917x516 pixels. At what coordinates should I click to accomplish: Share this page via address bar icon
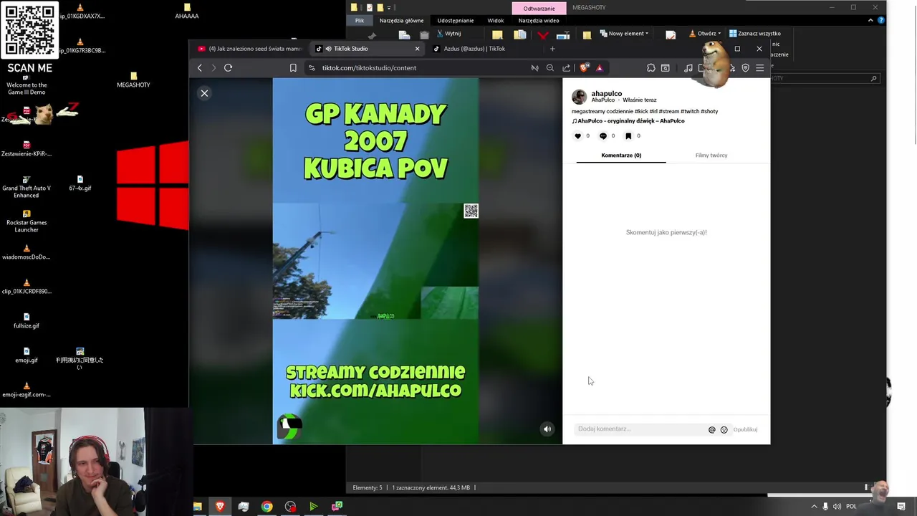567,68
